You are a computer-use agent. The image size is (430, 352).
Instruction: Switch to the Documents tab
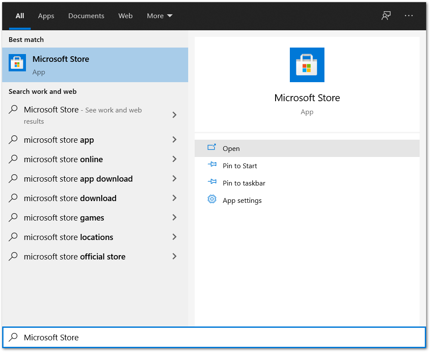coord(86,16)
